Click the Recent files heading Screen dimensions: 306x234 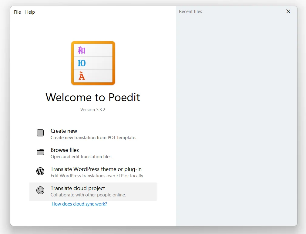pyautogui.click(x=190, y=12)
